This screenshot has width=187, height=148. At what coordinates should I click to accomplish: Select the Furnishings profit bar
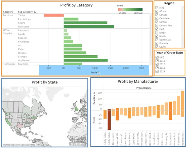[71, 19]
